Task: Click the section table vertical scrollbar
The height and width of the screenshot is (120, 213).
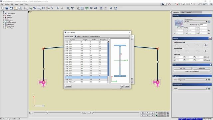Action: point(108,62)
